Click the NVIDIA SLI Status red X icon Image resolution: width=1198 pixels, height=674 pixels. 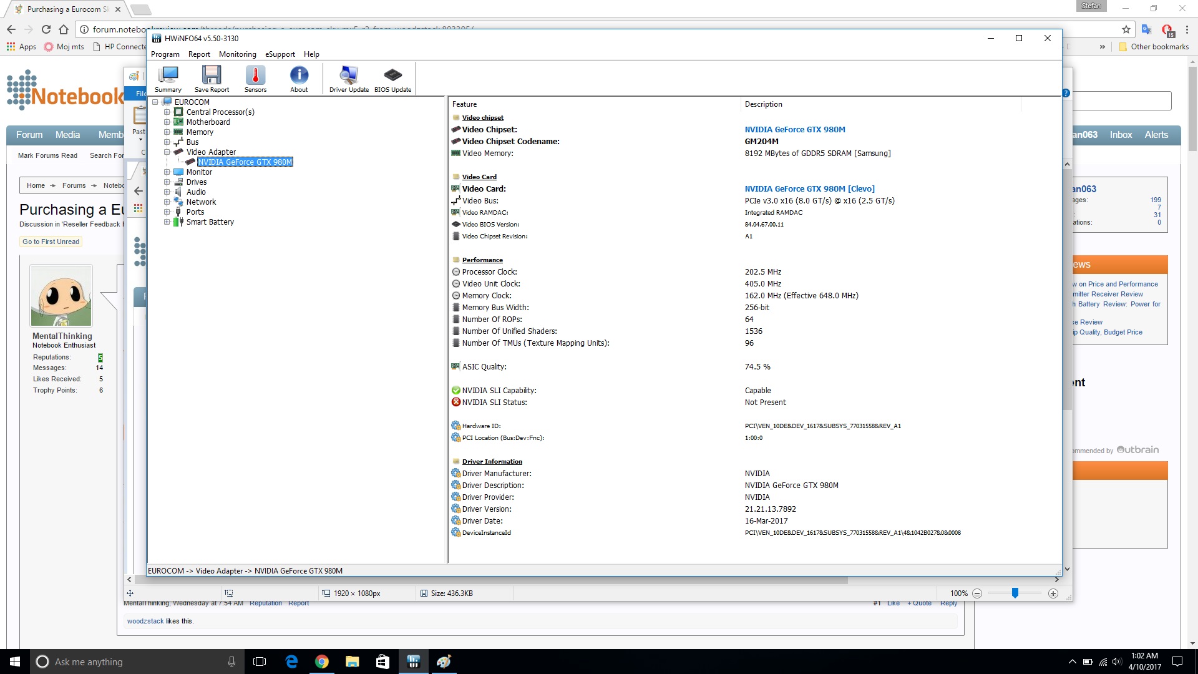tap(455, 403)
